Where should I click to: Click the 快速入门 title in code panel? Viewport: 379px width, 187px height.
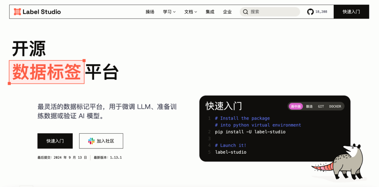point(224,106)
